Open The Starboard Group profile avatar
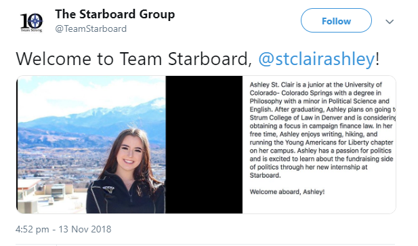Image resolution: width=418 pixels, height=246 pixels. [x=31, y=22]
